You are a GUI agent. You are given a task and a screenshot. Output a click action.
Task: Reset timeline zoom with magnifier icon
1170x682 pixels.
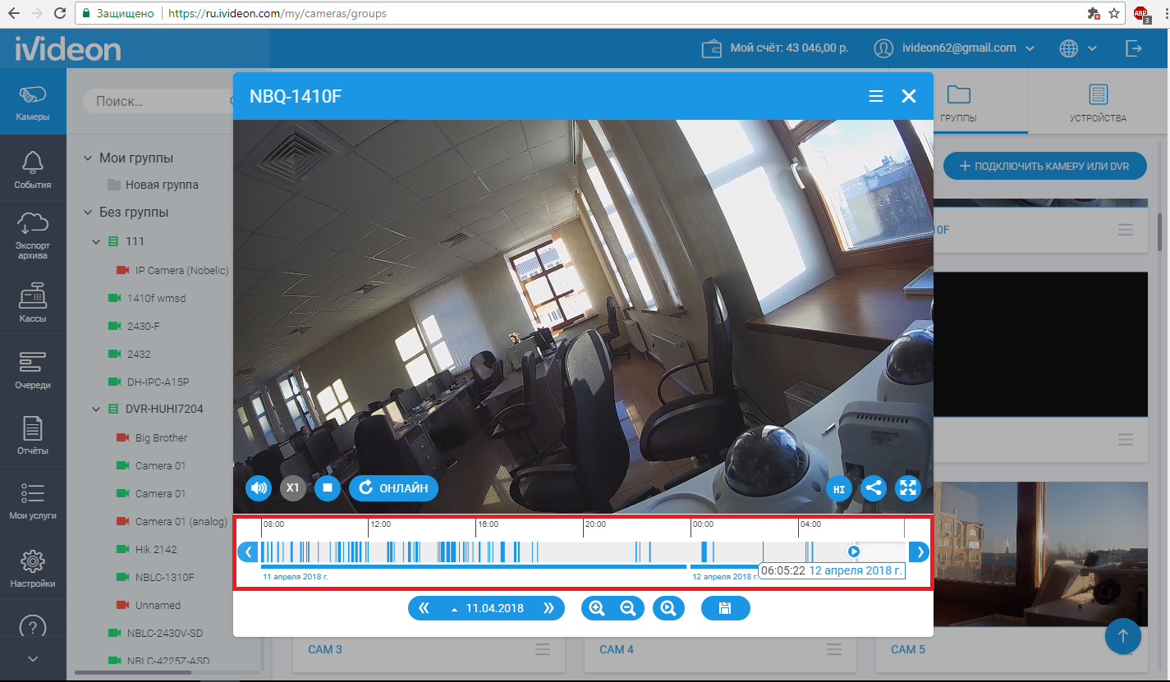(668, 609)
